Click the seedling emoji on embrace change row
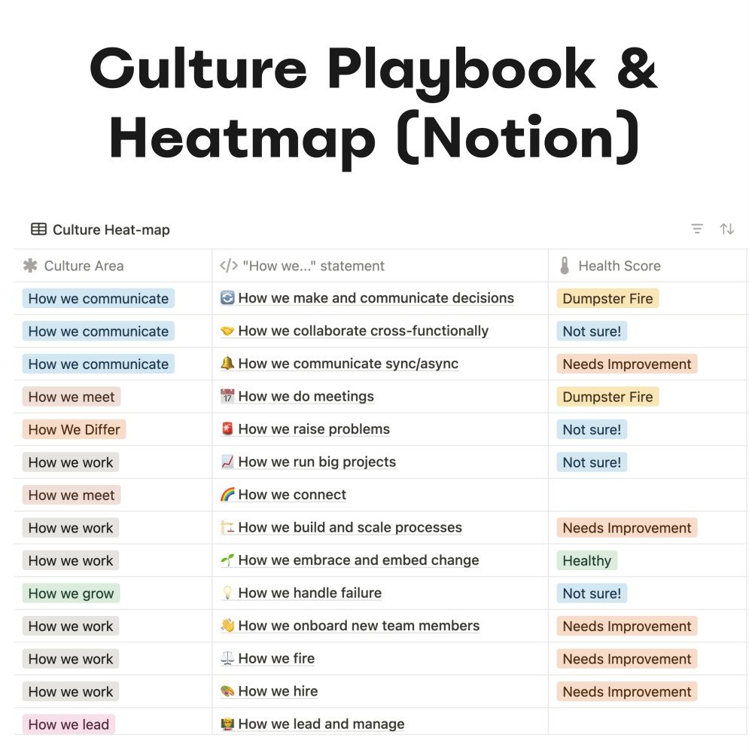 coord(227,560)
